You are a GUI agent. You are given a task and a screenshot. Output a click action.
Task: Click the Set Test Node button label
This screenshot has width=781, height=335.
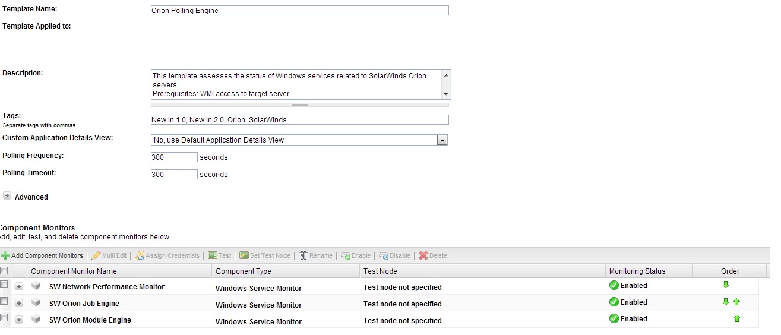click(x=270, y=256)
